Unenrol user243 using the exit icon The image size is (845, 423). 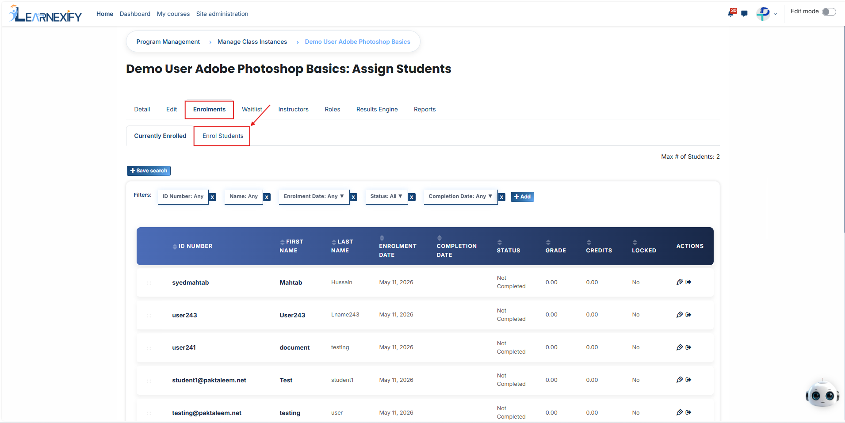688,315
